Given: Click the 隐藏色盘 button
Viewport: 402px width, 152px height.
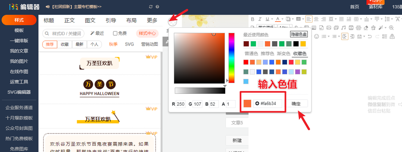Looking at the screenshot, I should [x=299, y=34].
